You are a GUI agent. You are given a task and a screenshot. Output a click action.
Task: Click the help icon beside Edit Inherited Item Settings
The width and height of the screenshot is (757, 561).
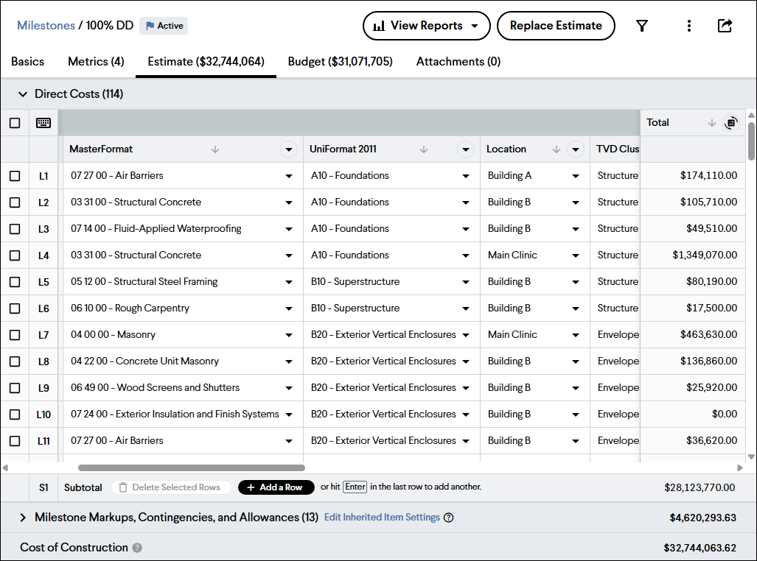[x=448, y=518]
